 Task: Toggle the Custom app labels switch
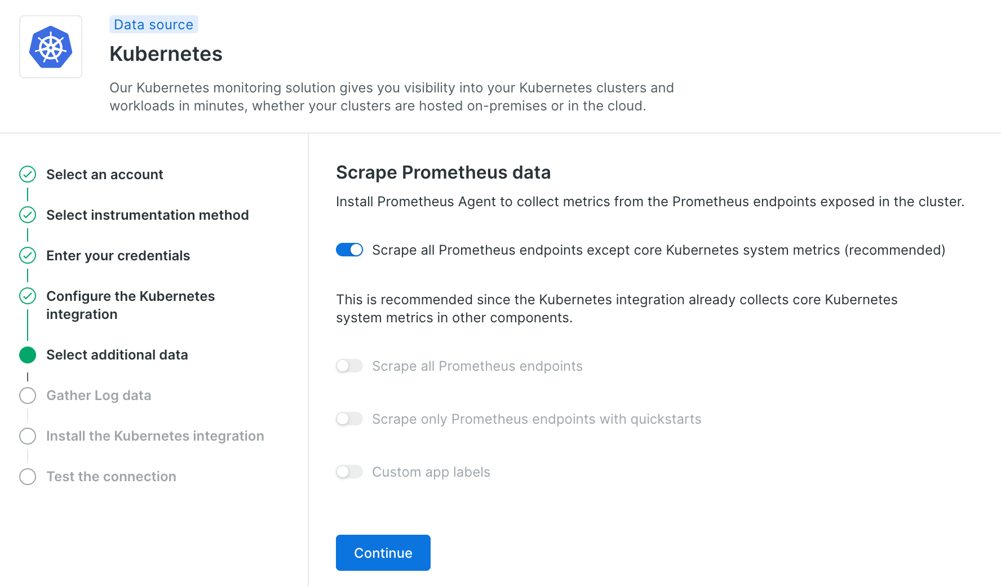click(x=349, y=472)
